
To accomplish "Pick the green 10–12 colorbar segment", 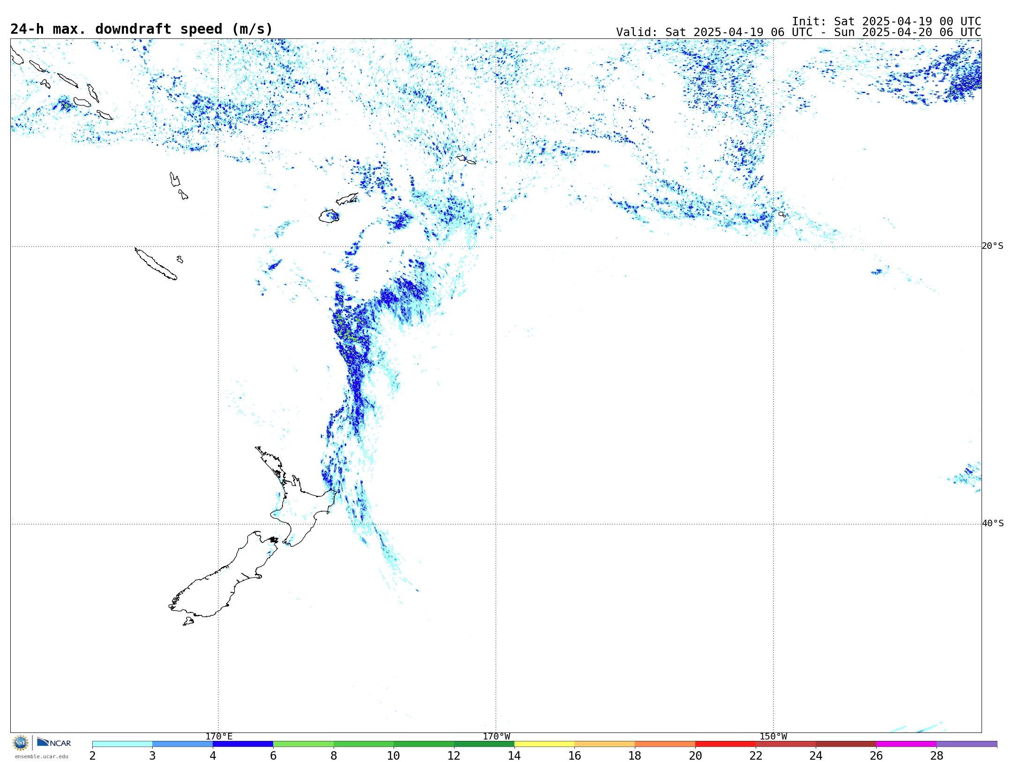I will [424, 744].
